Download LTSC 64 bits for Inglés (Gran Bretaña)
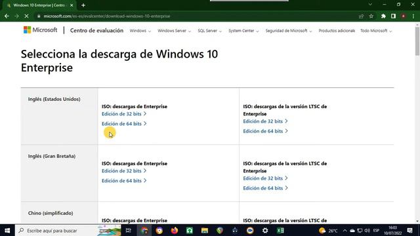The image size is (420, 236). coord(265,188)
